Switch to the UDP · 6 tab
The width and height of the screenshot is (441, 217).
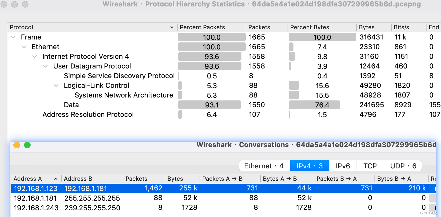coord(403,166)
